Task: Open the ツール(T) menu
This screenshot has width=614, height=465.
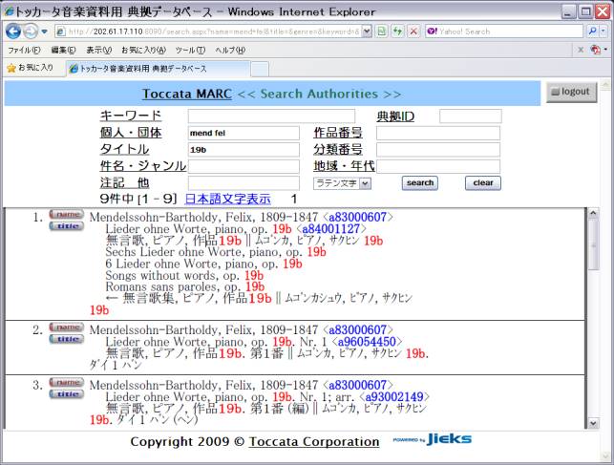Action: 190,50
